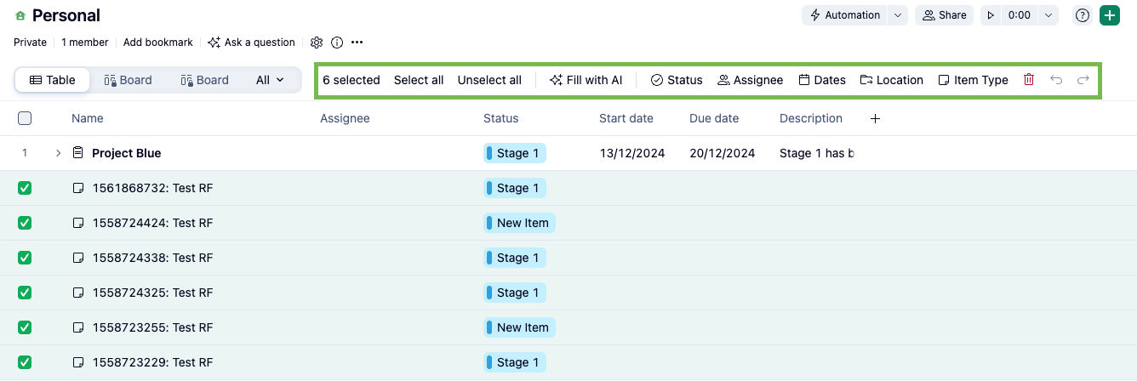Uncheck the 1561868732: Test RF row

pos(25,188)
